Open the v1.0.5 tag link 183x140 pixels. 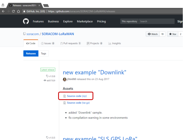click(x=51, y=138)
